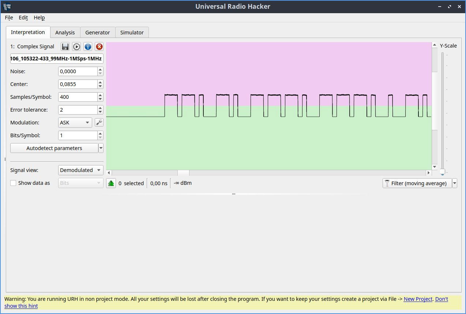This screenshot has width=466, height=314.
Task: Click the signal name input field
Action: click(57, 59)
